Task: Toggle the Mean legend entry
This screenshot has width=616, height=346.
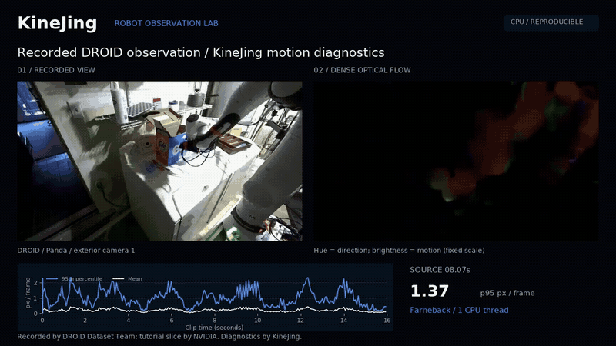Action: pyautogui.click(x=127, y=278)
